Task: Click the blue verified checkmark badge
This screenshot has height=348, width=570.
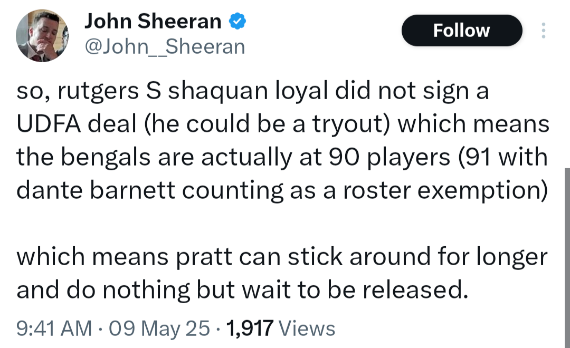Action: pyautogui.click(x=237, y=21)
